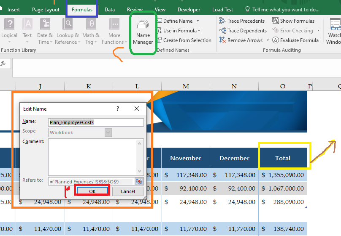The image size is (341, 236).
Task: Open the Text functions icon
Action: [27, 31]
